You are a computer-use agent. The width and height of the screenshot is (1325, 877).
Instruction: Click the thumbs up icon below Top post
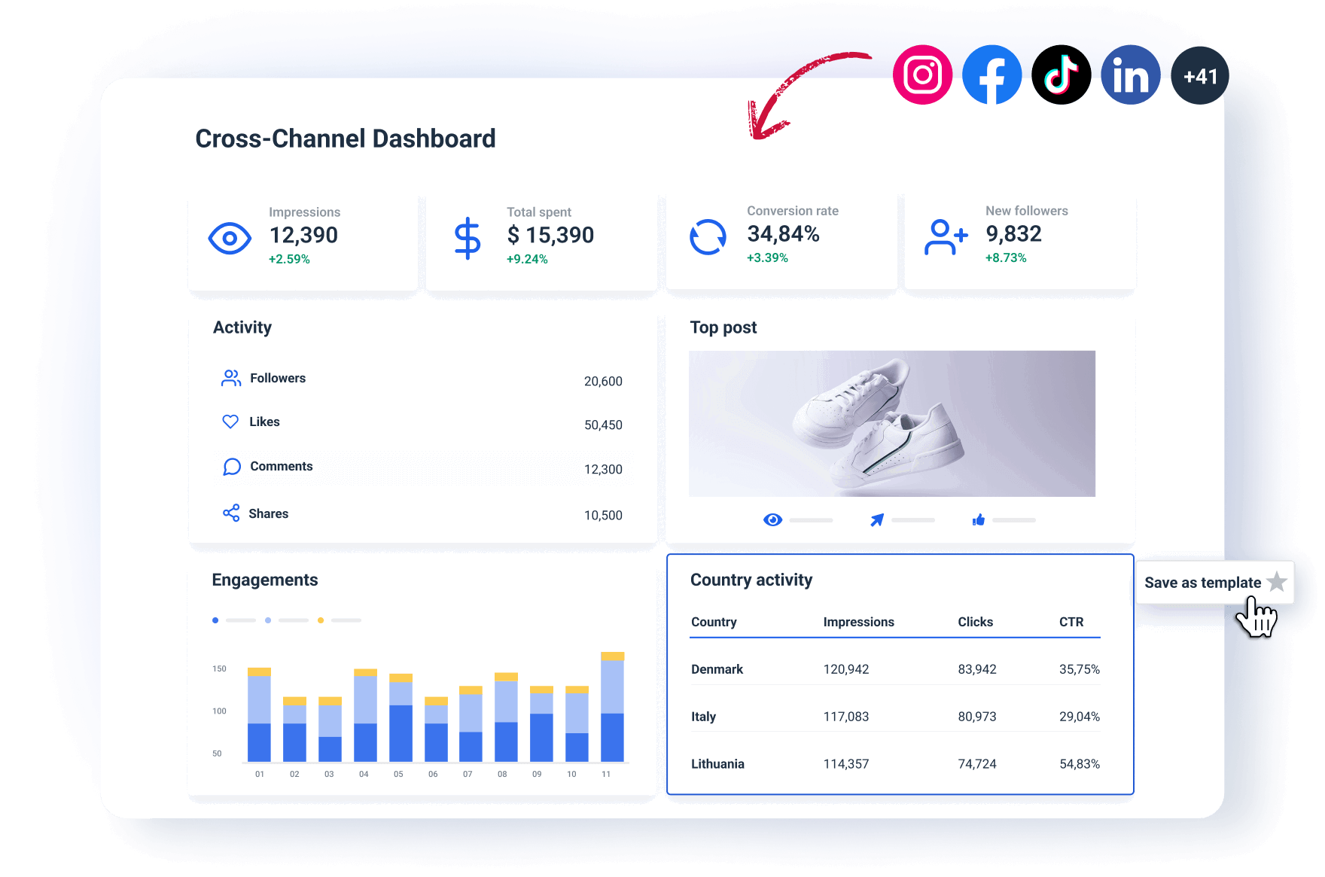click(x=979, y=519)
